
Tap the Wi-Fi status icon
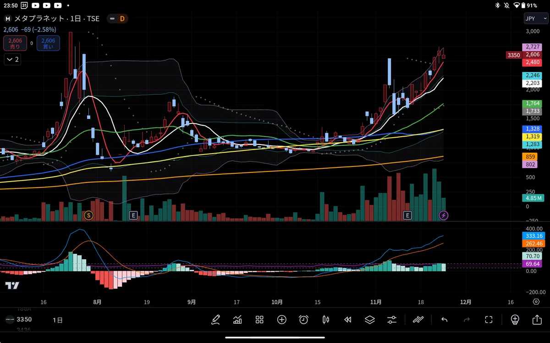pos(517,5)
